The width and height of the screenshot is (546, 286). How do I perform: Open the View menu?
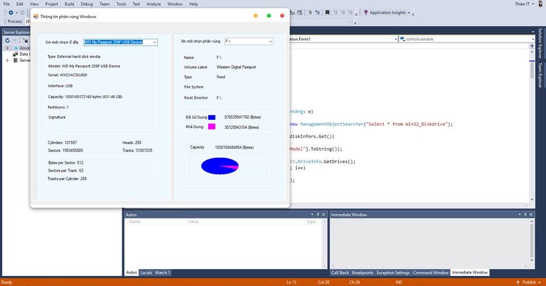34,4
